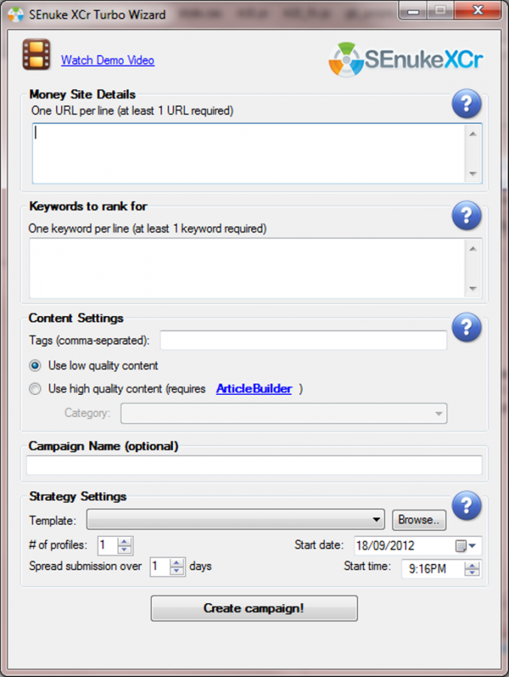Screen dimensions: 509x677
Task: Minimize the Turbo Wizard window
Action: (x=414, y=11)
